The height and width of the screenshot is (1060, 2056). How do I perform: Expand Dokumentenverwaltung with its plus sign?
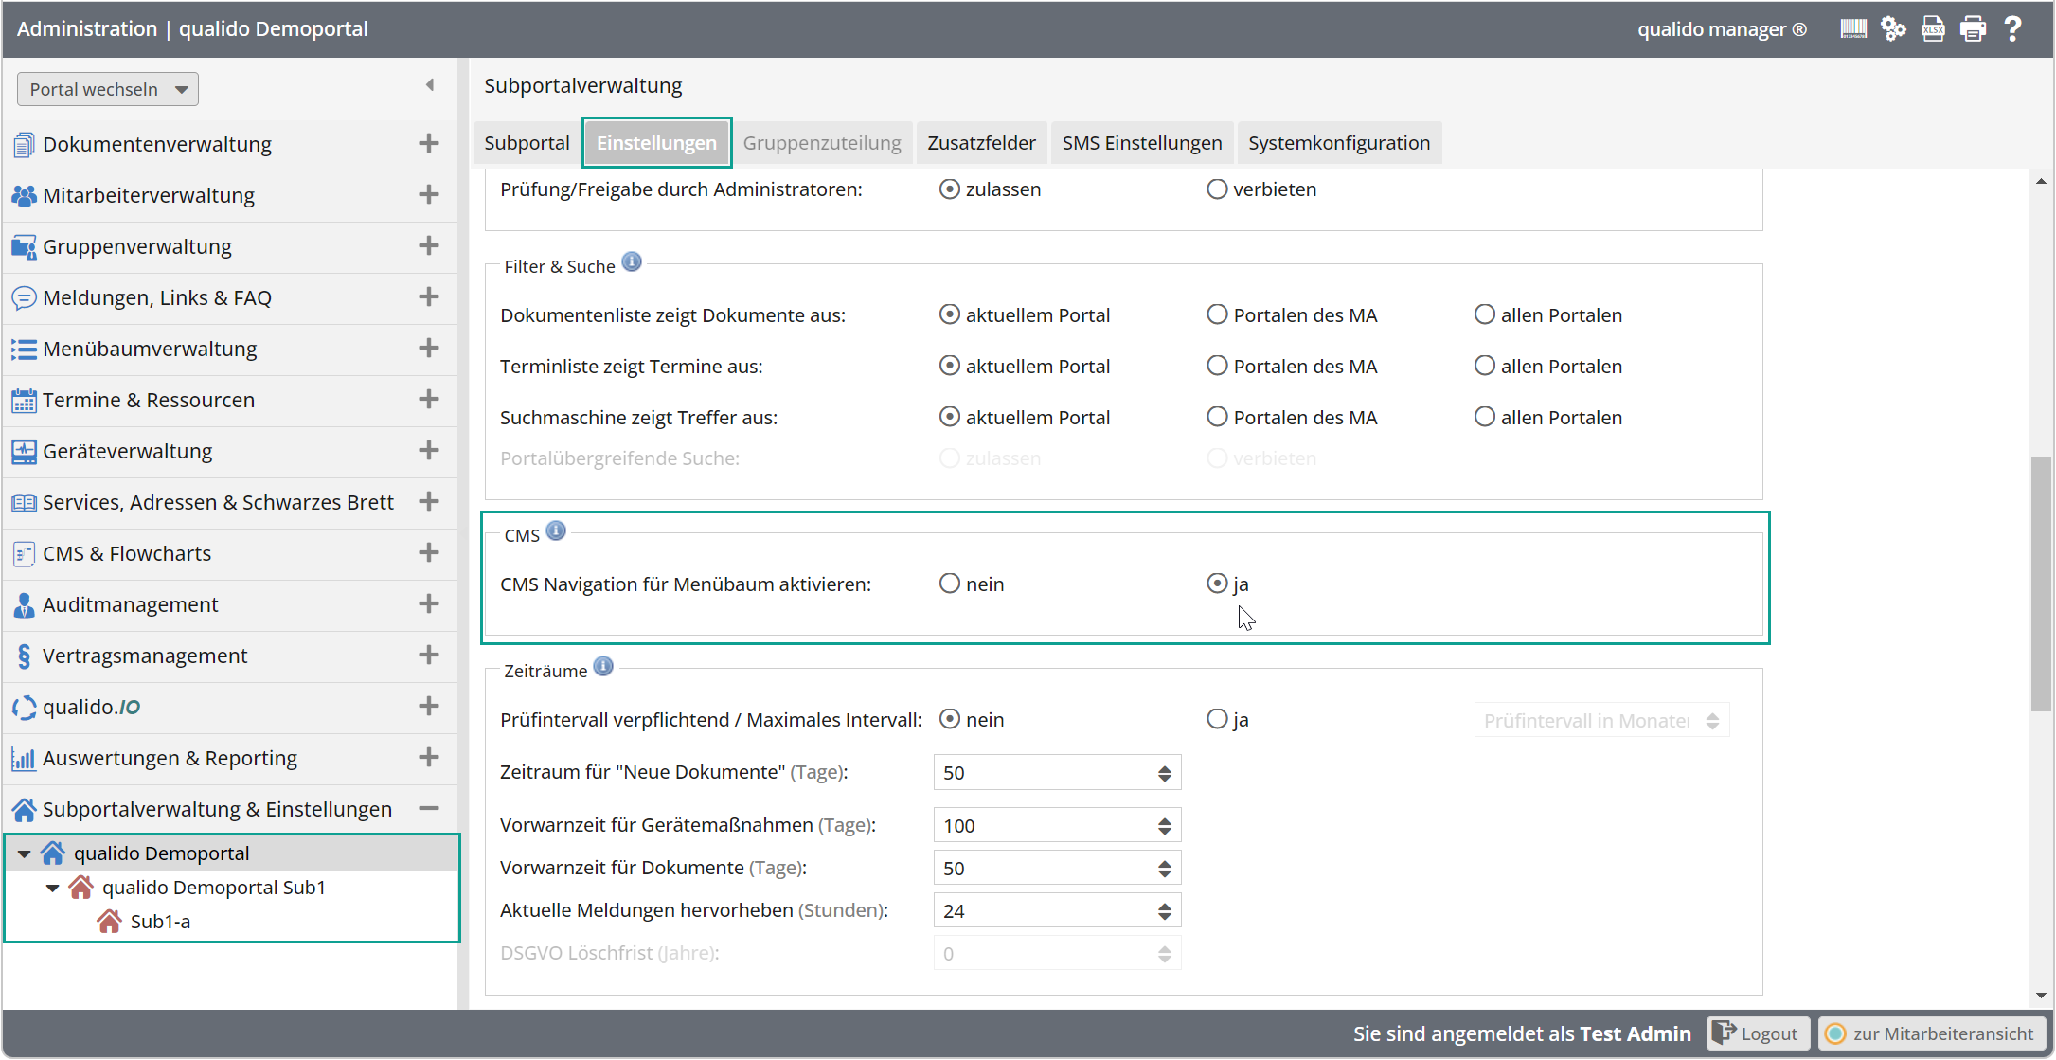tap(429, 143)
